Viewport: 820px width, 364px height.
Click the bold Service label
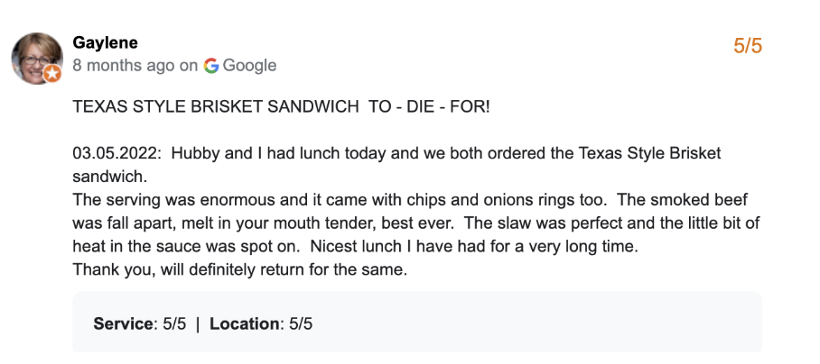coord(123,323)
